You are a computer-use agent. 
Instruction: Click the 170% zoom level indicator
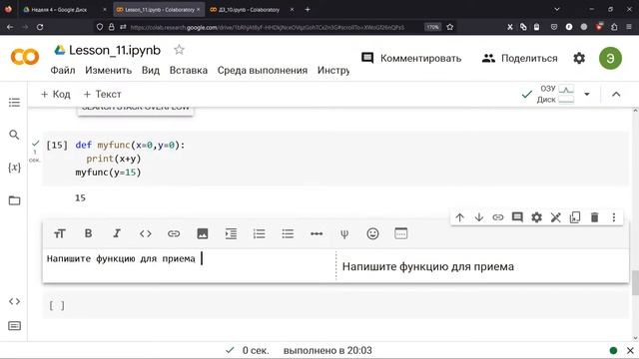[432, 27]
